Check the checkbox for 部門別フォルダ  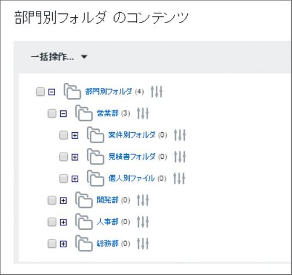tap(41, 92)
